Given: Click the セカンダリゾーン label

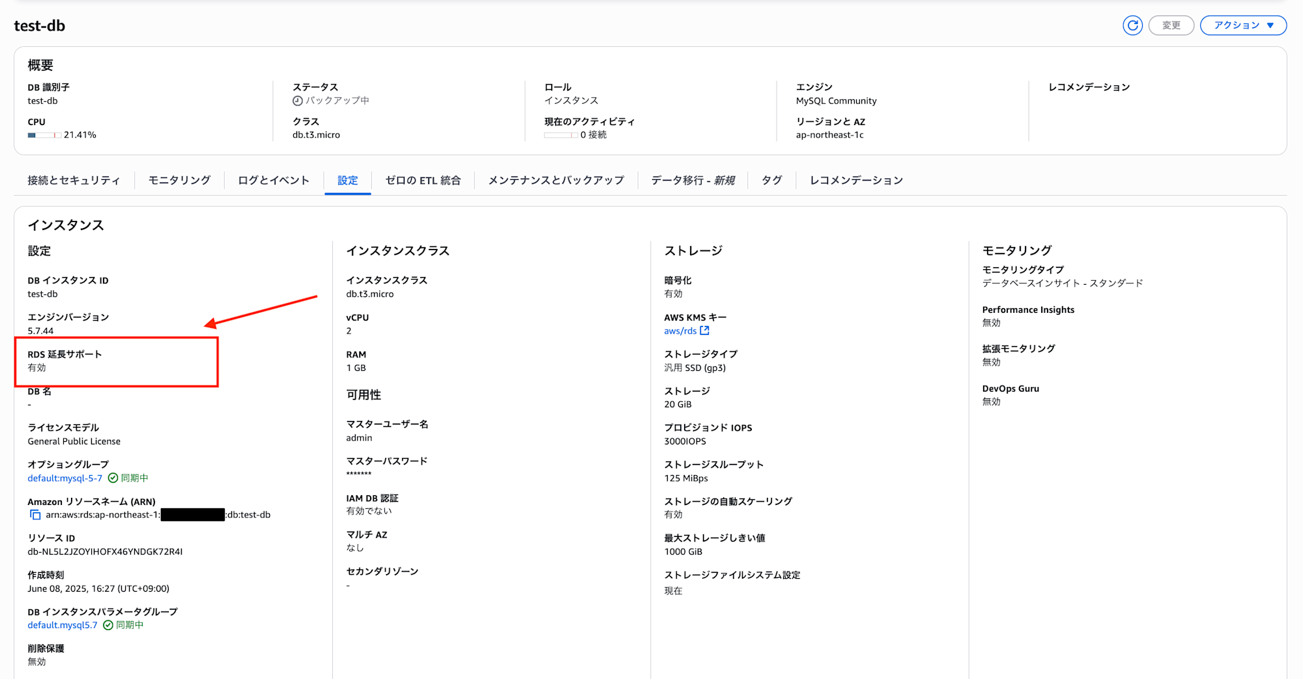Looking at the screenshot, I should coord(382,571).
